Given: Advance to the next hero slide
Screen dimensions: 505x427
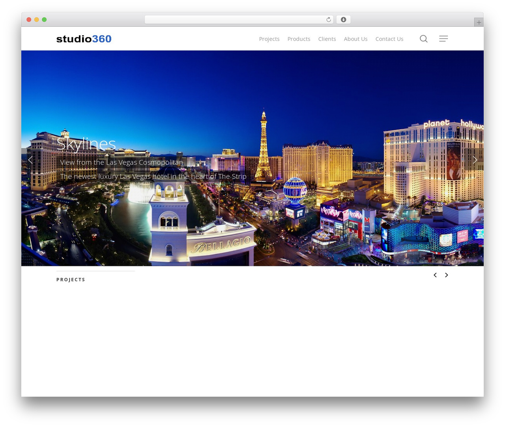Looking at the screenshot, I should 475,160.
